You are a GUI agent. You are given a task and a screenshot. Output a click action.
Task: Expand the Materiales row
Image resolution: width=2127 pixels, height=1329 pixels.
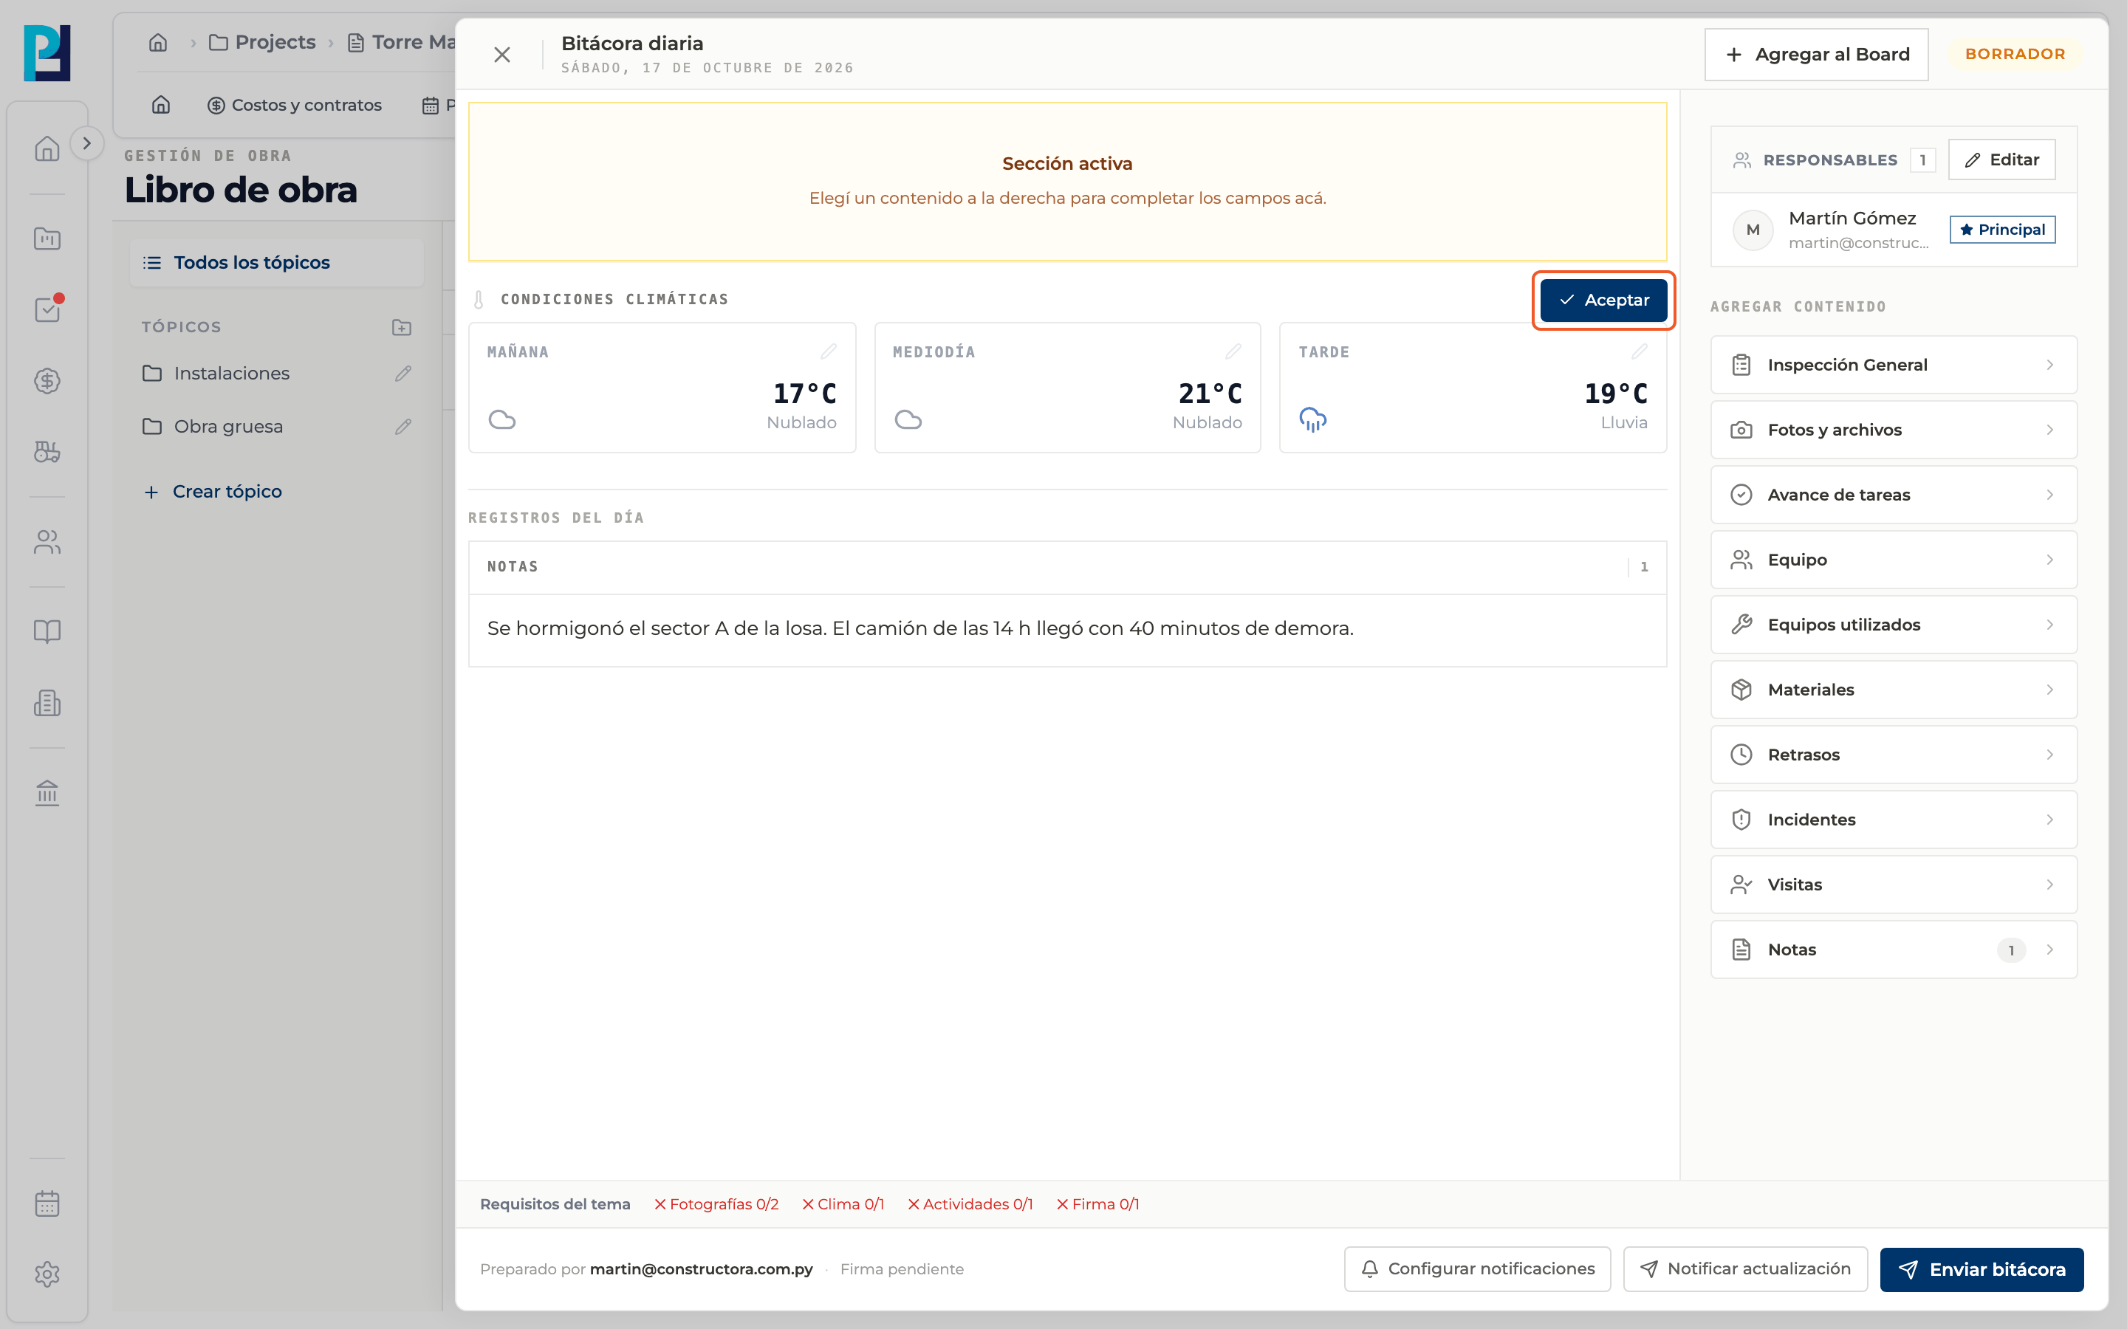pyautogui.click(x=1893, y=690)
